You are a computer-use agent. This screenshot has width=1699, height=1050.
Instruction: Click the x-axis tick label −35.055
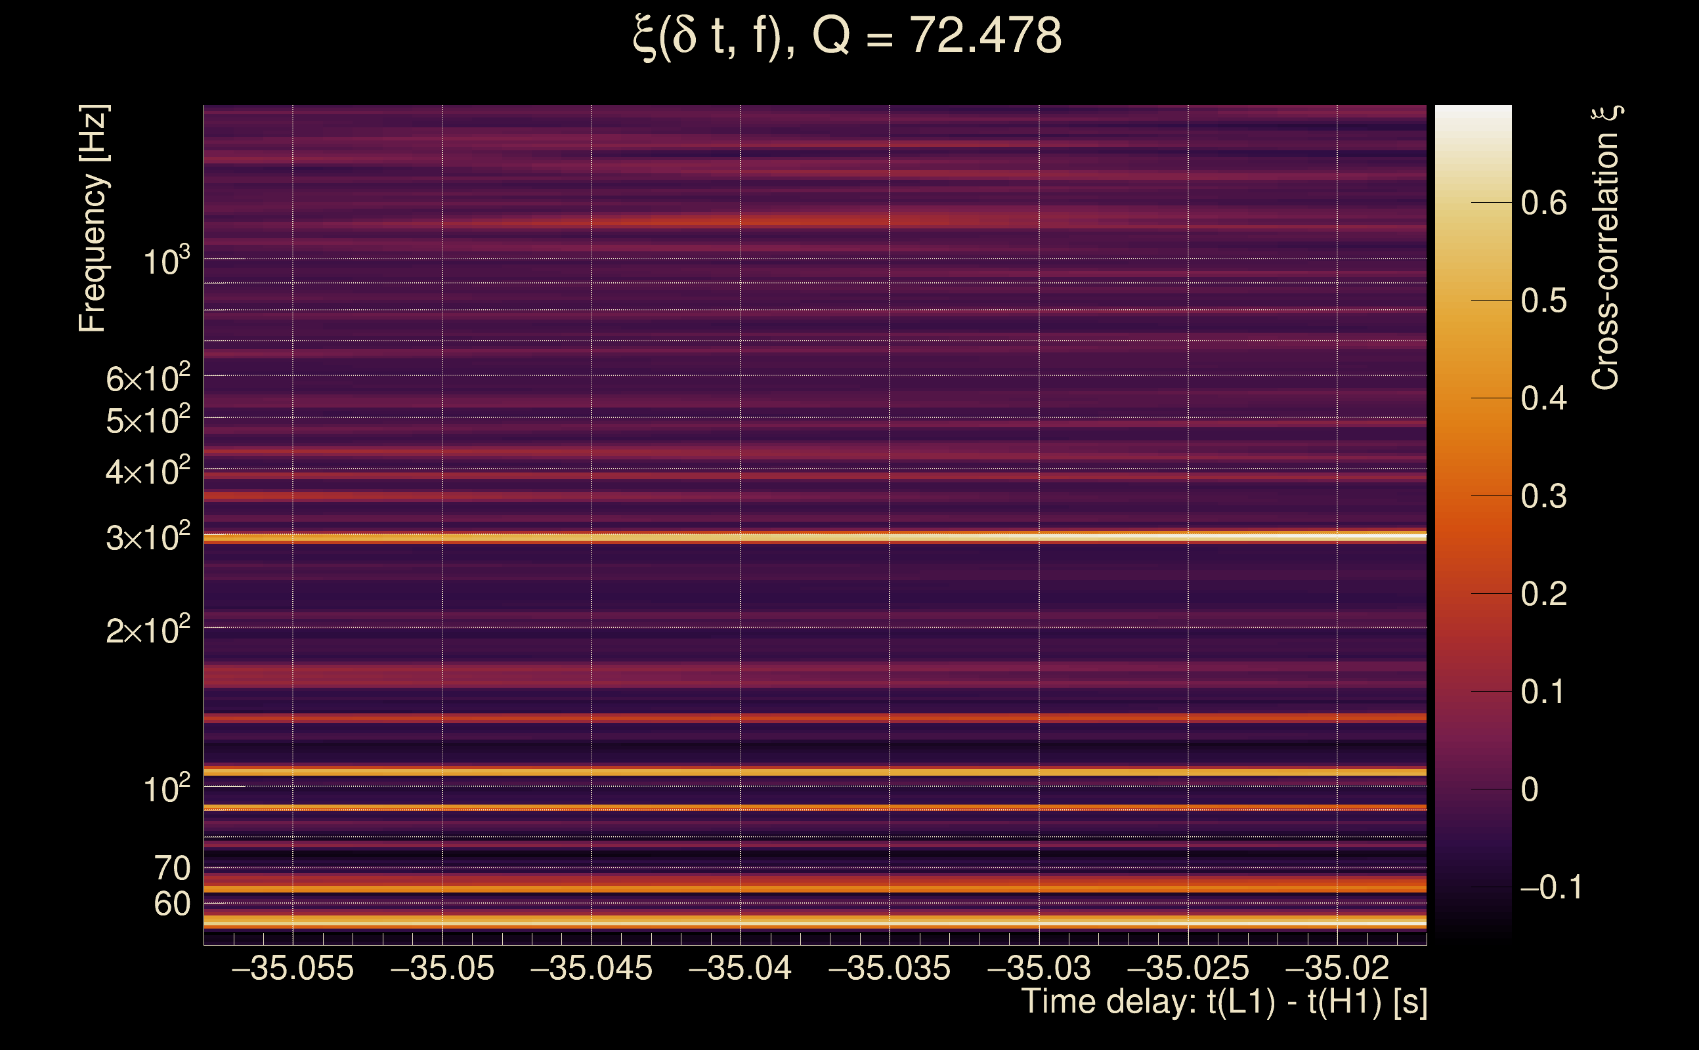[292, 968]
